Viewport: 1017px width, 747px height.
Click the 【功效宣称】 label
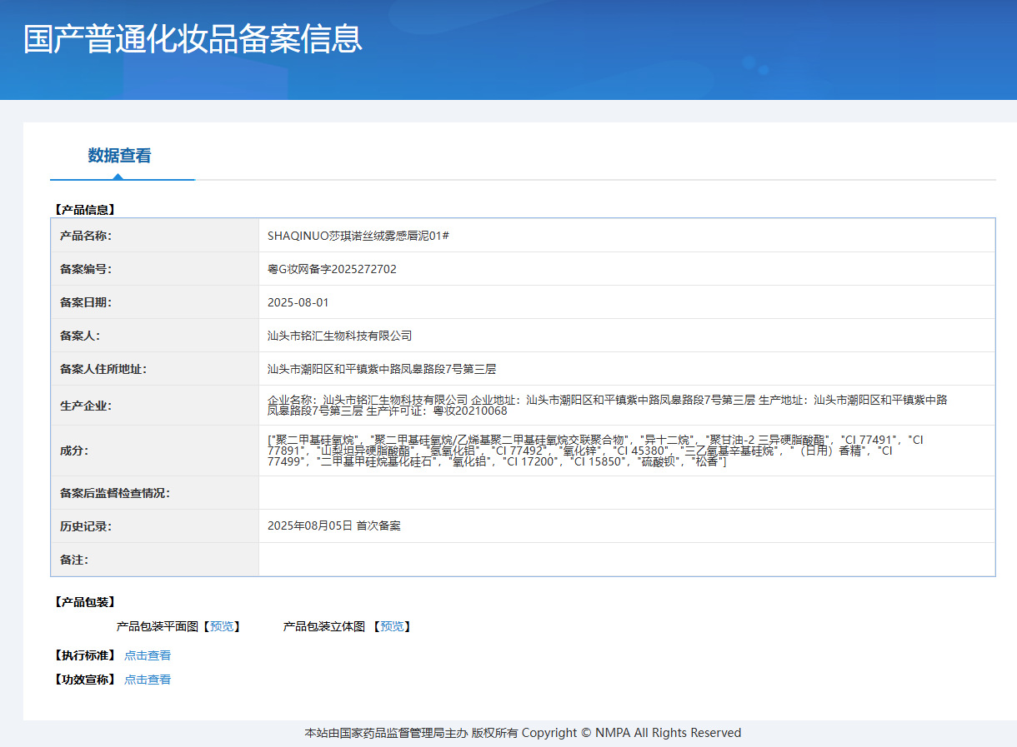click(x=83, y=680)
